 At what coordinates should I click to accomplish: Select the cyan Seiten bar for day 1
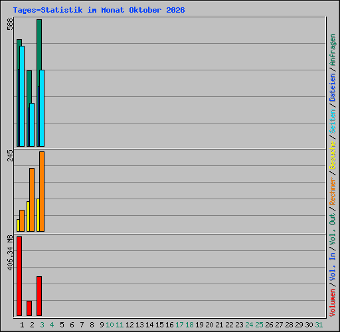[22, 96]
